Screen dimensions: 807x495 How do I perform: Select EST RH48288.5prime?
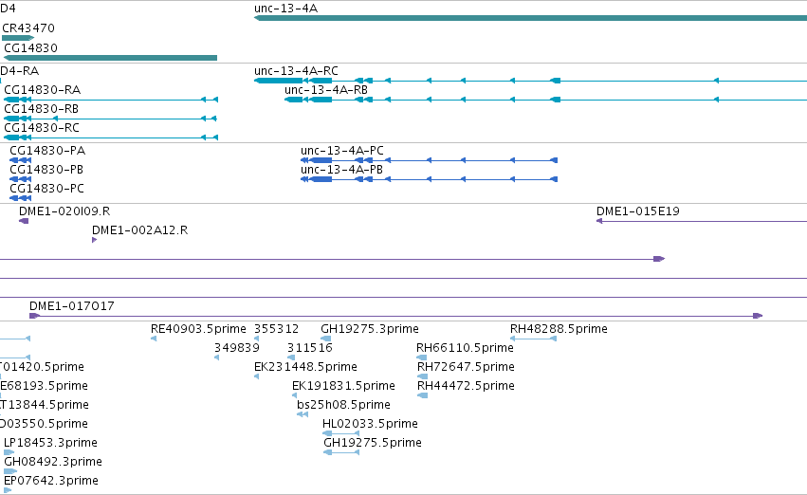pyautogui.click(x=533, y=339)
